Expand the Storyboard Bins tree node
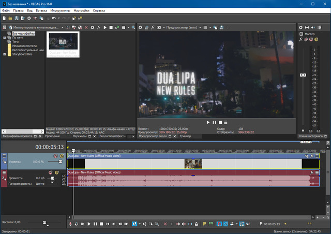This screenshot has height=234, width=331. pyautogui.click(x=4, y=54)
